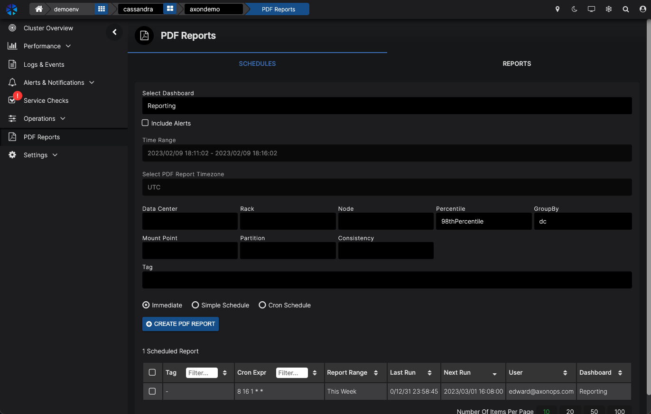Click the monitor display icon
The height and width of the screenshot is (414, 651).
click(x=591, y=9)
